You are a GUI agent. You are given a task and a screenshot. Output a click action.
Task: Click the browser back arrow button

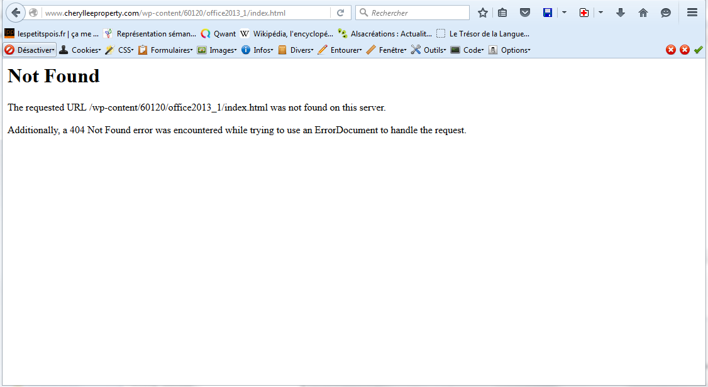[16, 13]
